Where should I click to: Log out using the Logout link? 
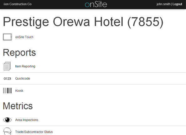coord(177,4)
